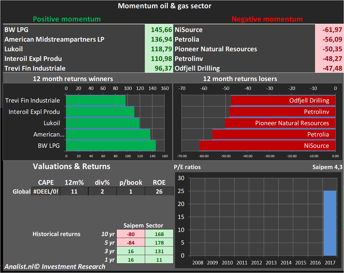Click the Analist.nl Investment Research credit
Screen dimensions: 344x273
click(x=55, y=267)
